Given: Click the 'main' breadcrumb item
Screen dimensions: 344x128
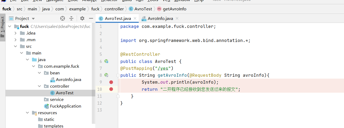Looking at the screenshot, I should point(32,9).
